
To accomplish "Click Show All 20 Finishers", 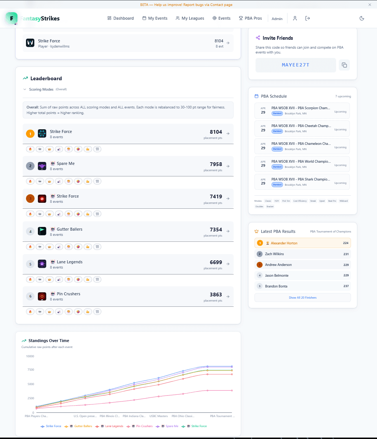I will [302, 297].
